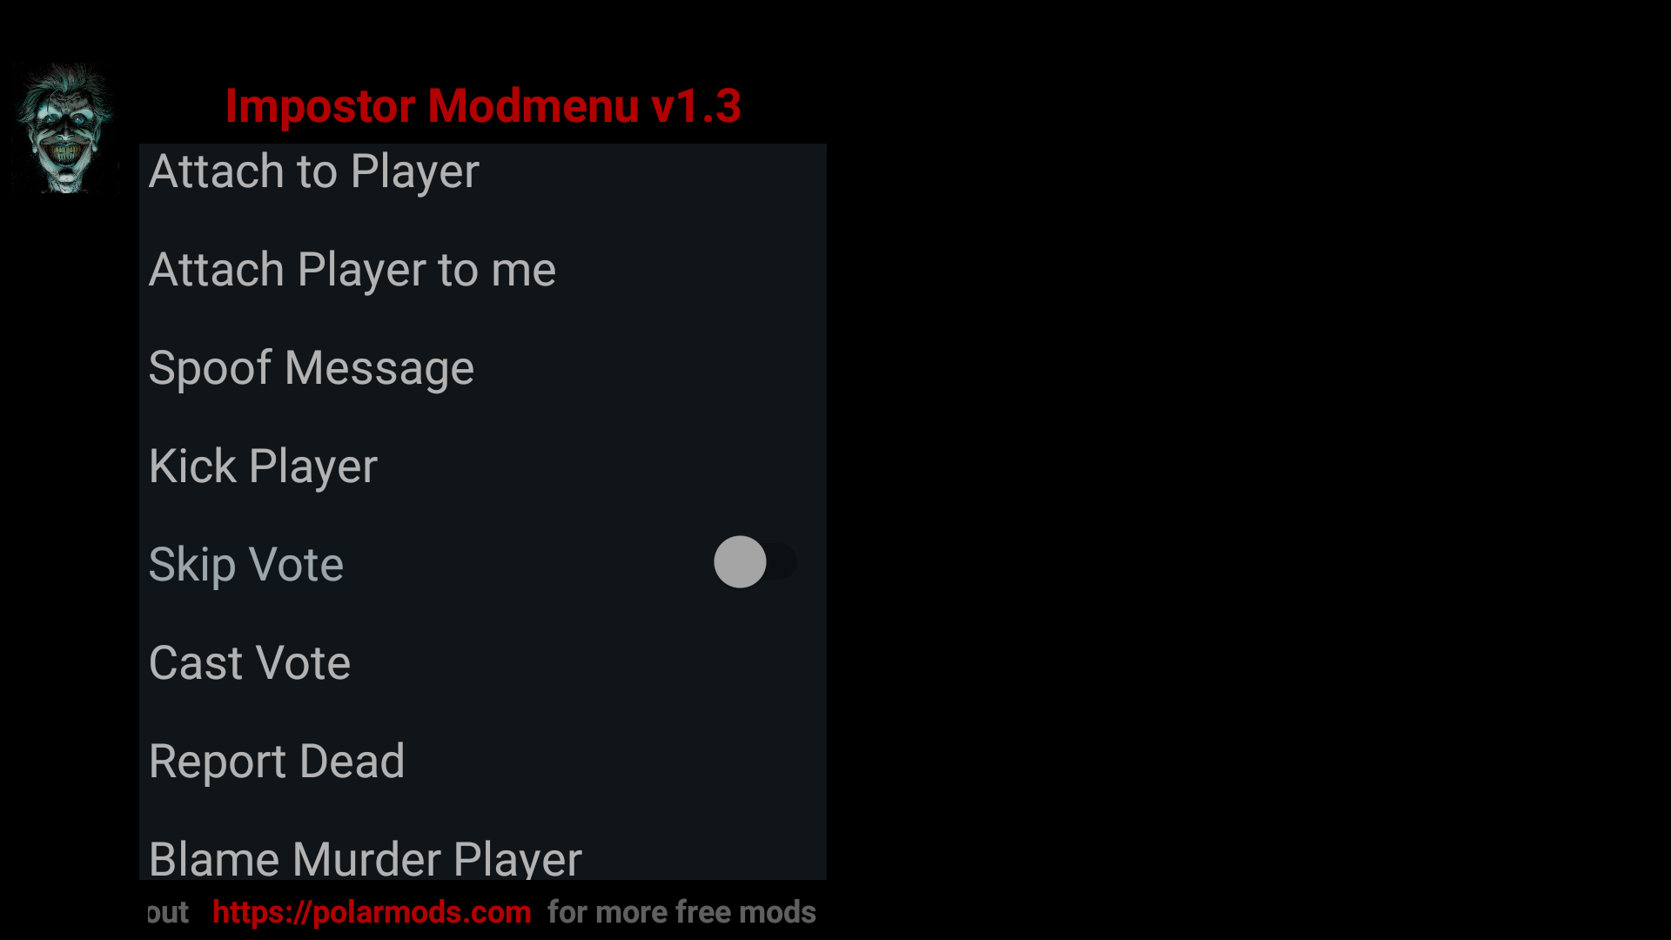Click Spoof Message menu item
1671x940 pixels.
[310, 366]
